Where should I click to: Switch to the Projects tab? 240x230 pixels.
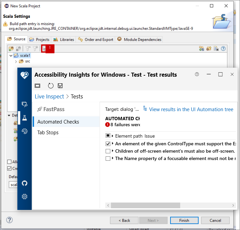(39, 40)
